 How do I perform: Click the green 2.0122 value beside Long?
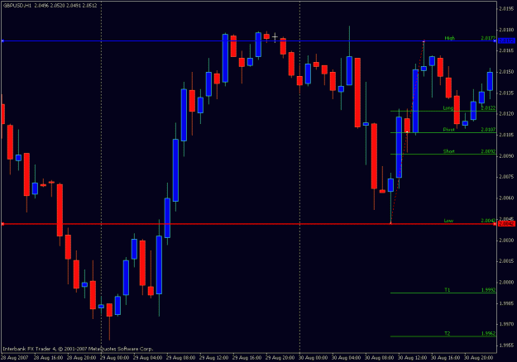(x=488, y=108)
